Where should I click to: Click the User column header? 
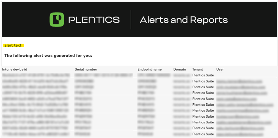(220, 69)
